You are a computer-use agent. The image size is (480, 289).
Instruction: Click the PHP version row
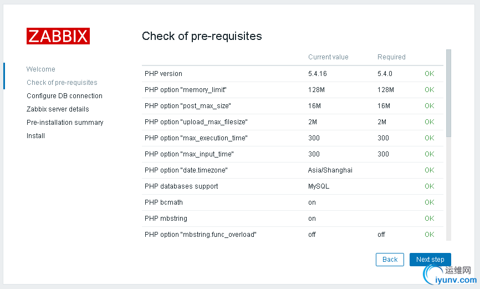pos(292,74)
